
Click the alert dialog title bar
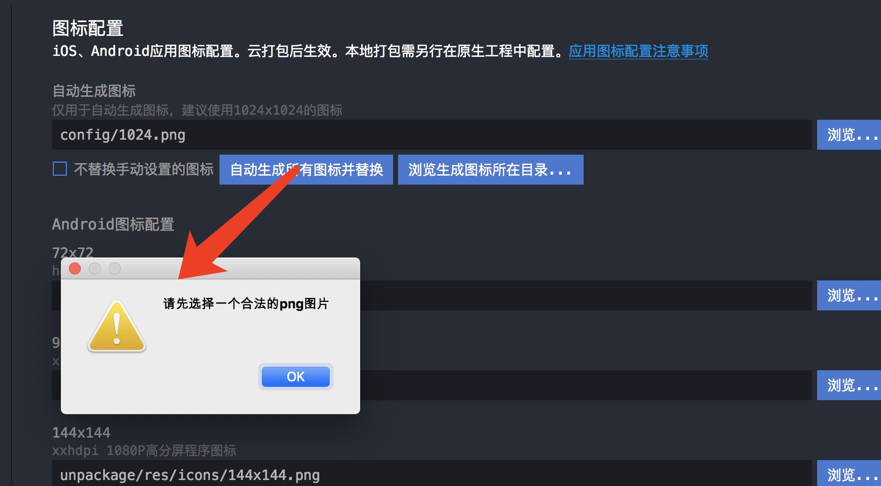[239, 268]
